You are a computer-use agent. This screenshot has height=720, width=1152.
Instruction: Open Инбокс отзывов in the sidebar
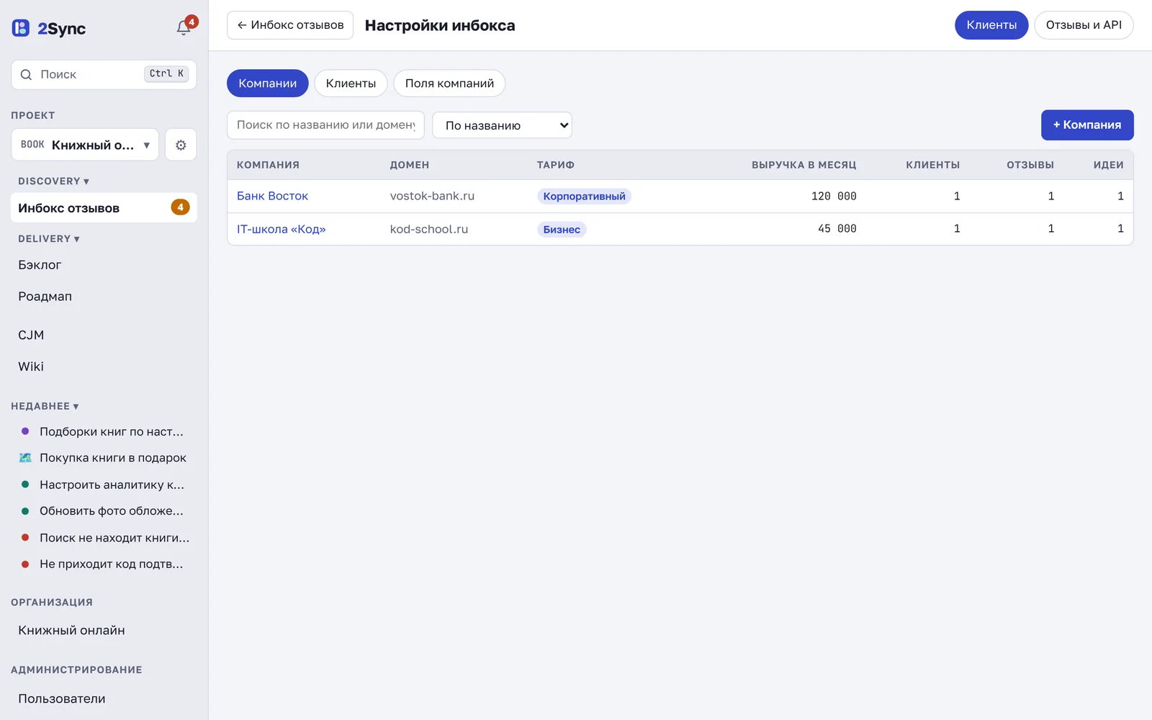pyautogui.click(x=104, y=207)
